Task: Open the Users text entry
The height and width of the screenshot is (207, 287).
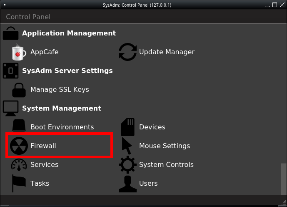Action: [148, 183]
